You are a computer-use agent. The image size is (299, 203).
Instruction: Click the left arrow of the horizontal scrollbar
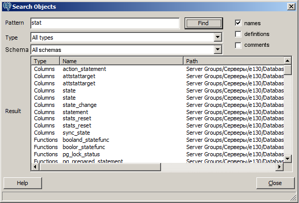coord(35,167)
